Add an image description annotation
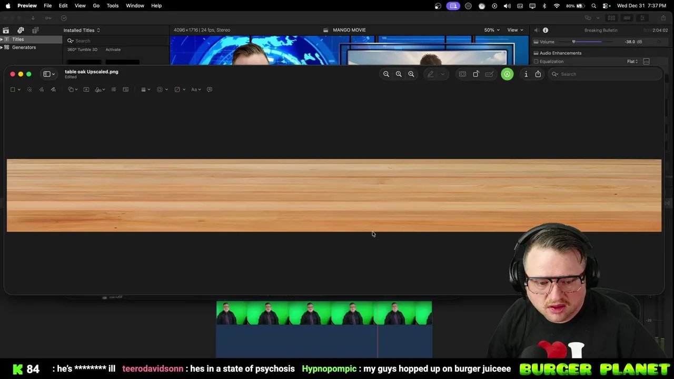Image resolution: width=674 pixels, height=379 pixels. pyautogui.click(x=210, y=89)
